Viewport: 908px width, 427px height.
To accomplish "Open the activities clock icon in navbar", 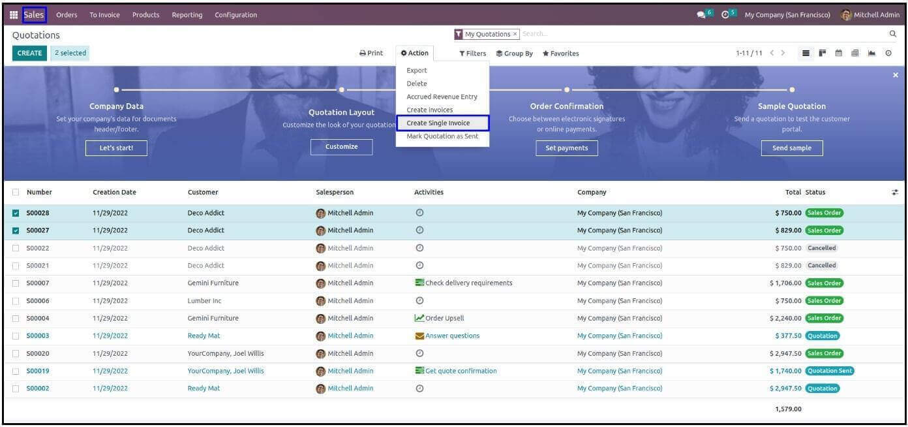I will (725, 14).
